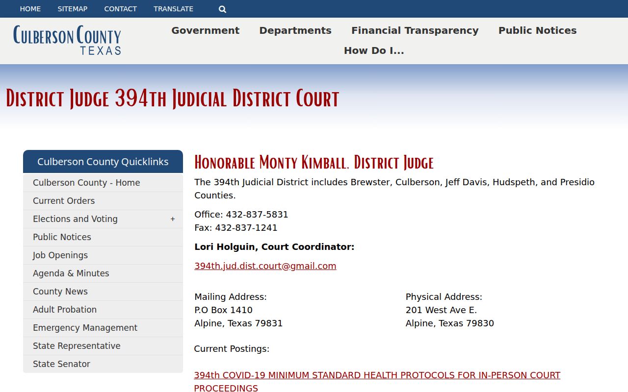Open Emergency Management quicklink
The width and height of the screenshot is (628, 392).
[x=103, y=328]
